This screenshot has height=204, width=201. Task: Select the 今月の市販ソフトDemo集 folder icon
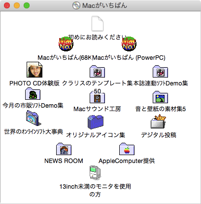pyautogui.click(x=33, y=93)
